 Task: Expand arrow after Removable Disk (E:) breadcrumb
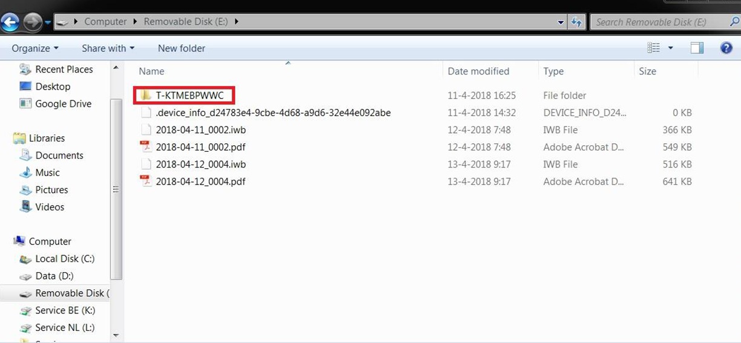pos(236,22)
